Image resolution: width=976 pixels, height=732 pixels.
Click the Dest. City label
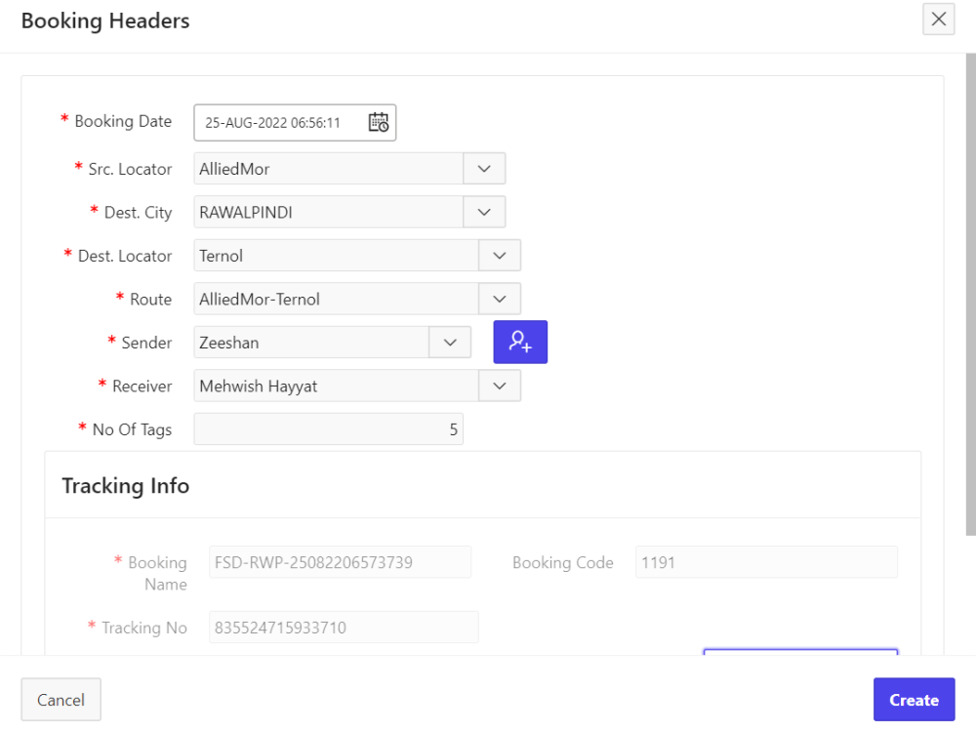139,213
